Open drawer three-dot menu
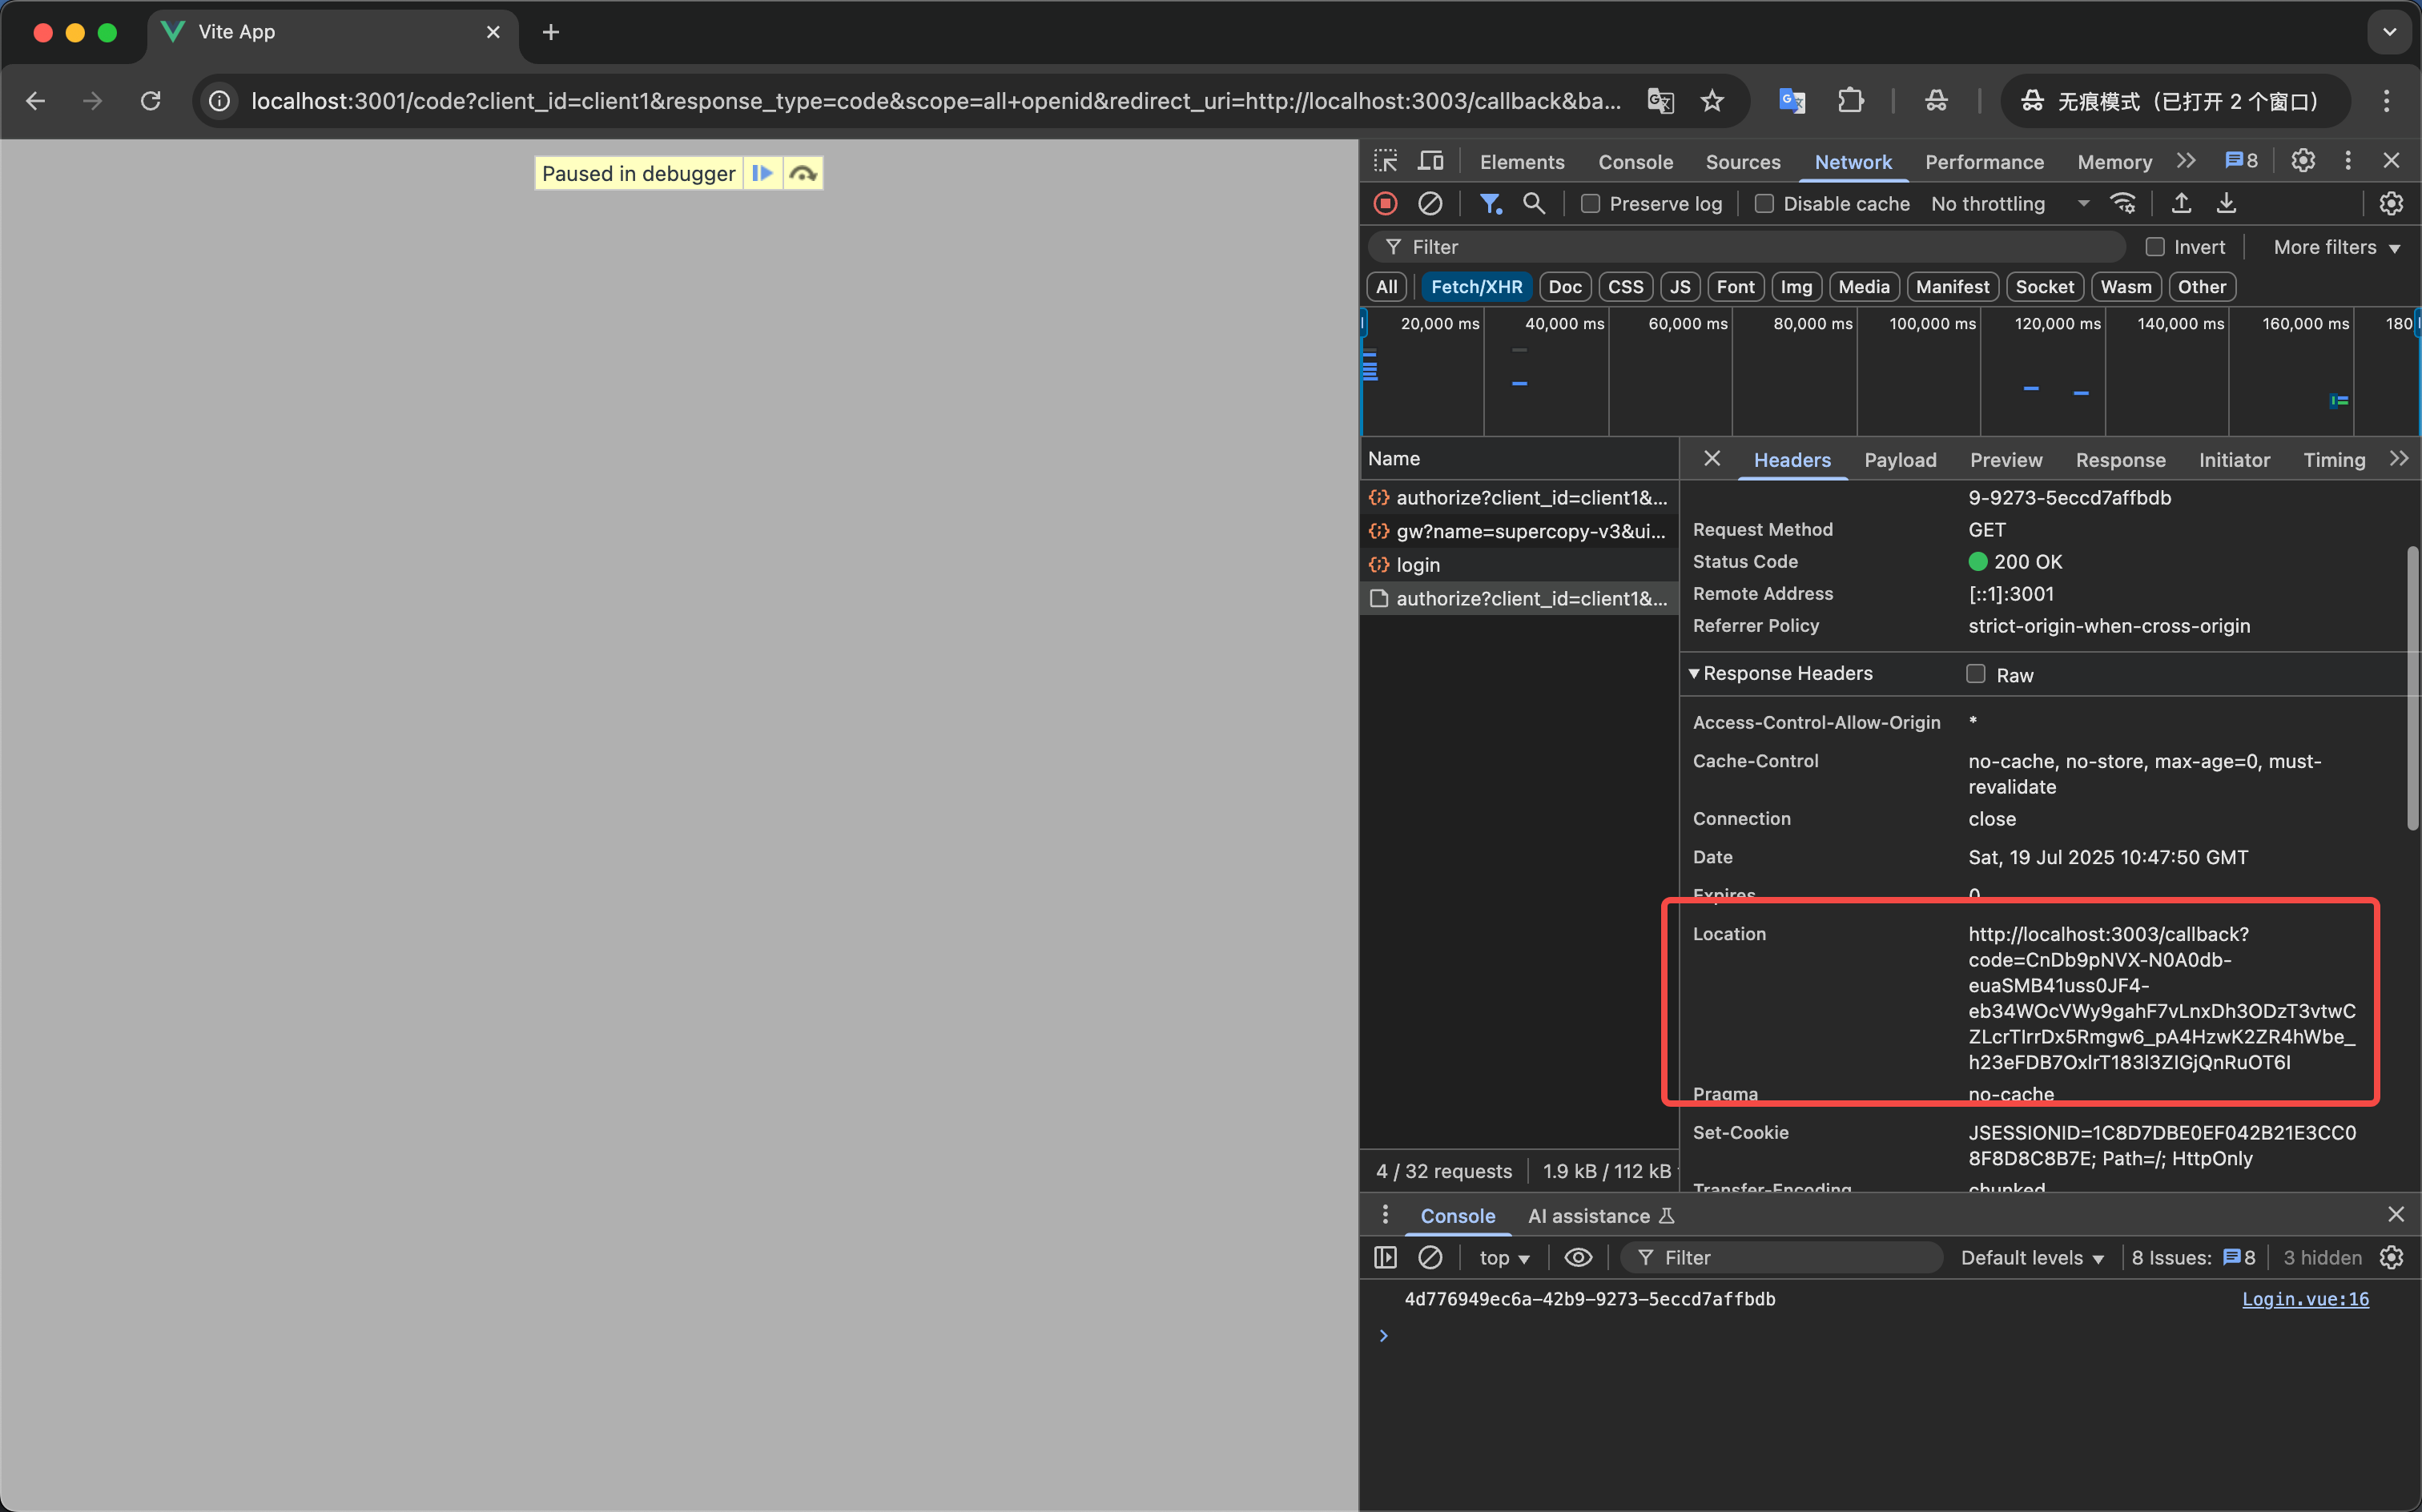The image size is (2422, 1512). pos(1385,1215)
